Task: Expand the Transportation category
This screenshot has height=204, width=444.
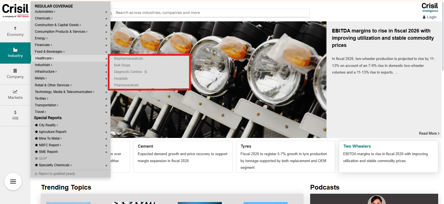Action: click(46, 105)
